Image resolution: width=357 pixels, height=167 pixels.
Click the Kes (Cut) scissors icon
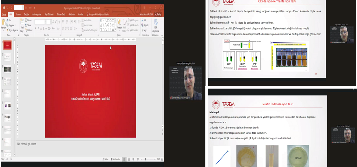point(9,20)
